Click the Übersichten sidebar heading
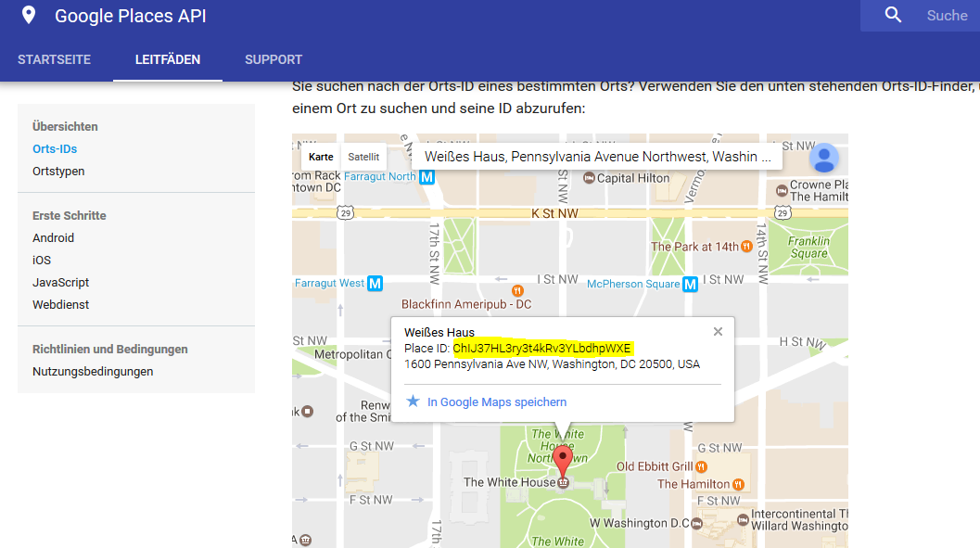The height and width of the screenshot is (548, 980). point(65,127)
